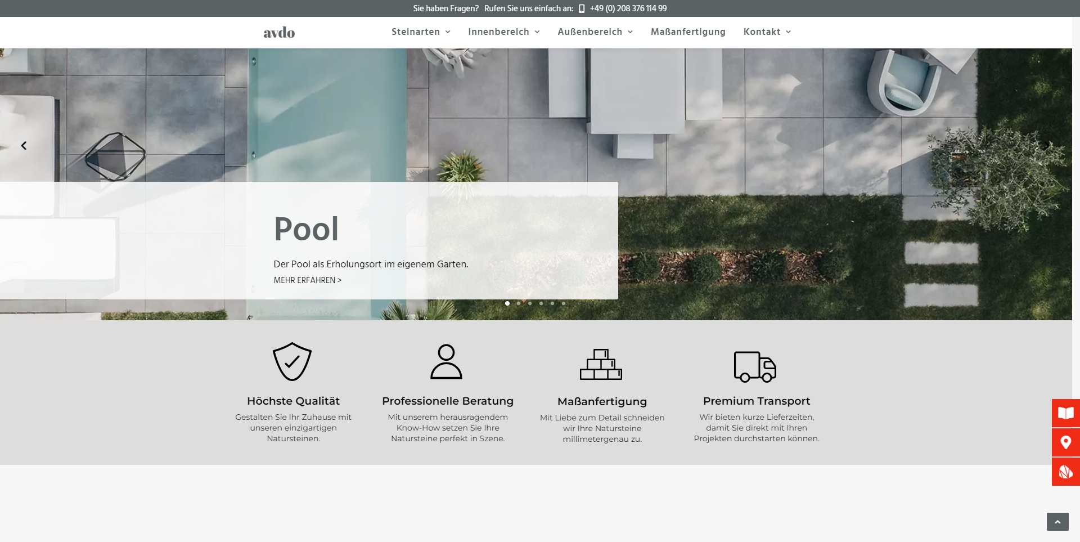The height and width of the screenshot is (542, 1080).
Task: Select the second slider pagination dot
Action: (x=519, y=303)
